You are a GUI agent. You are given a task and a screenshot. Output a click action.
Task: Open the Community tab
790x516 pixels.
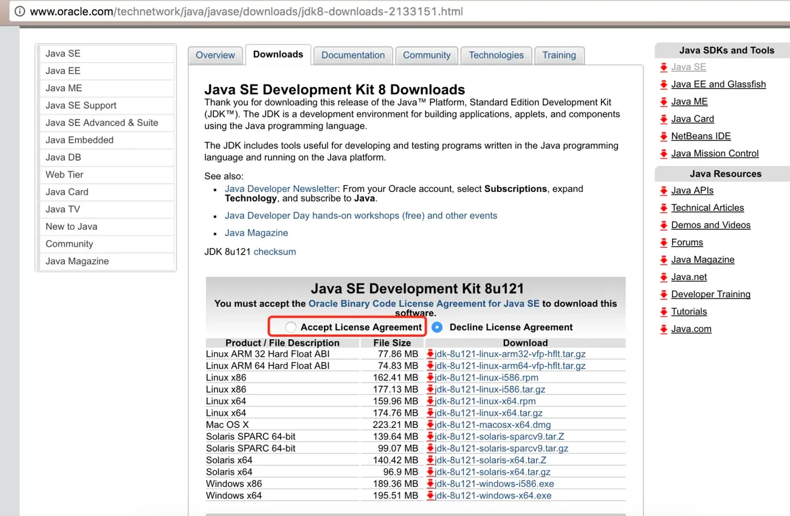[x=427, y=55]
